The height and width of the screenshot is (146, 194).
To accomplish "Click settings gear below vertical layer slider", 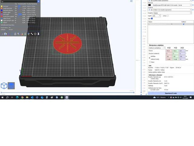I will (146, 94).
